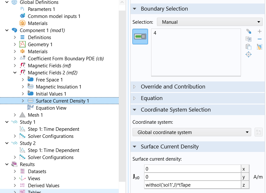The width and height of the screenshot is (266, 193).
Task: Toggle the active selection switch
Action: (x=140, y=37)
